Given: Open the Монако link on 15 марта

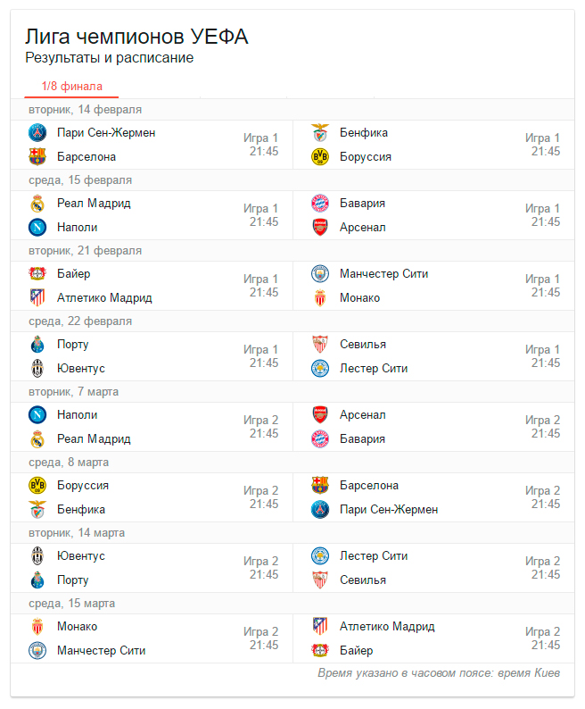Looking at the screenshot, I should click(x=78, y=627).
